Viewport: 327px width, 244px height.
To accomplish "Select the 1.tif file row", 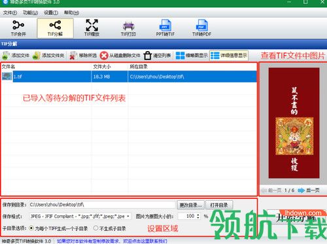I will (x=129, y=77).
